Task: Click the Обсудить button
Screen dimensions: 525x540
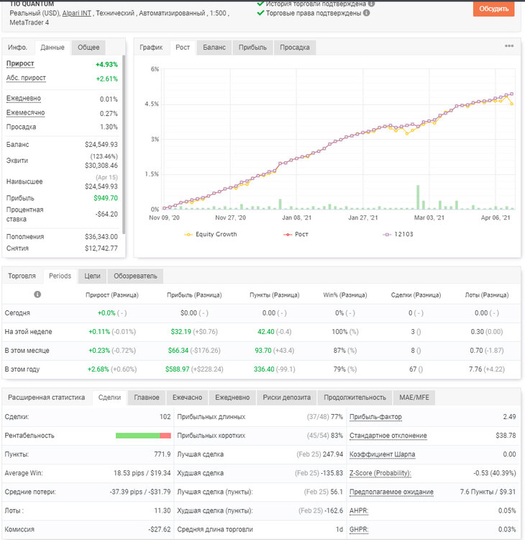Action: (493, 9)
